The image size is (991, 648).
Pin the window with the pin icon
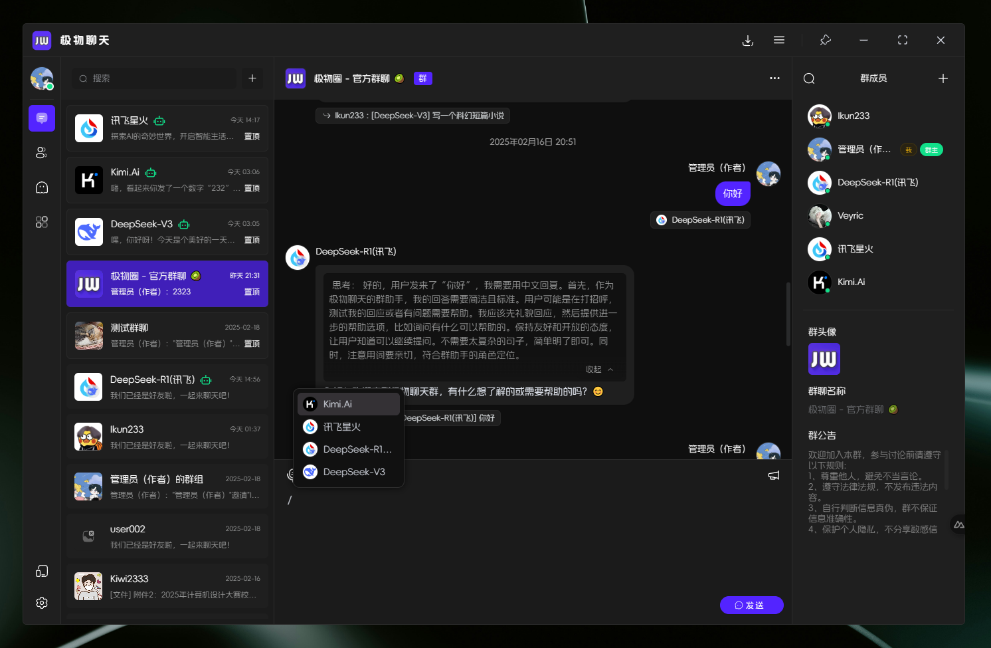[826, 41]
